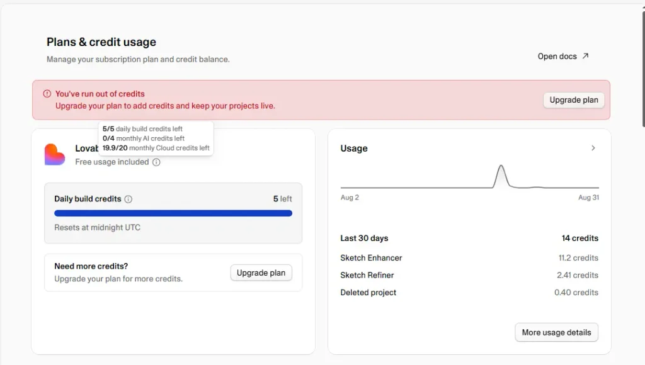This screenshot has width=645, height=365.
Task: Click the Free usage included label
Action: pos(112,162)
